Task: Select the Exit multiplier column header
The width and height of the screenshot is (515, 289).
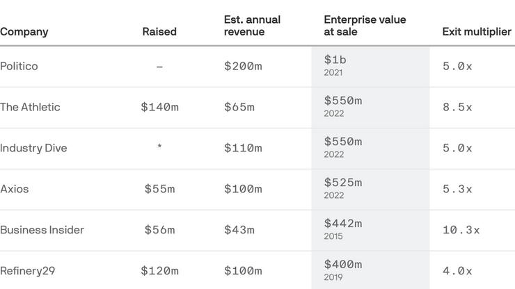Action: point(477,32)
